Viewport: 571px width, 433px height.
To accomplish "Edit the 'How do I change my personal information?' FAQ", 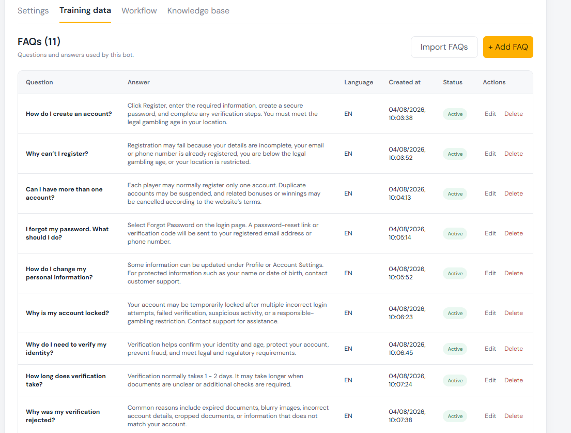I will (x=490, y=273).
